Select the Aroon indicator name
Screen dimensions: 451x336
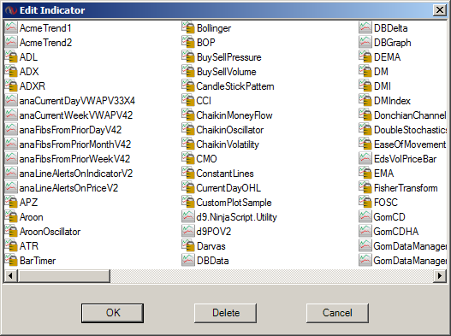pyautogui.click(x=32, y=217)
